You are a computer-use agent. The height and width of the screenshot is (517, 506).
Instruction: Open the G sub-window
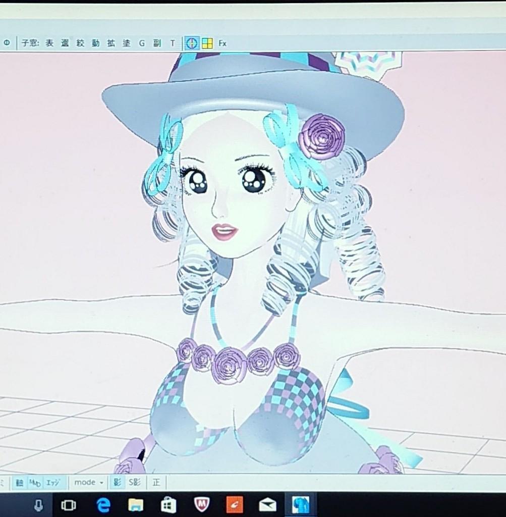pos(142,43)
